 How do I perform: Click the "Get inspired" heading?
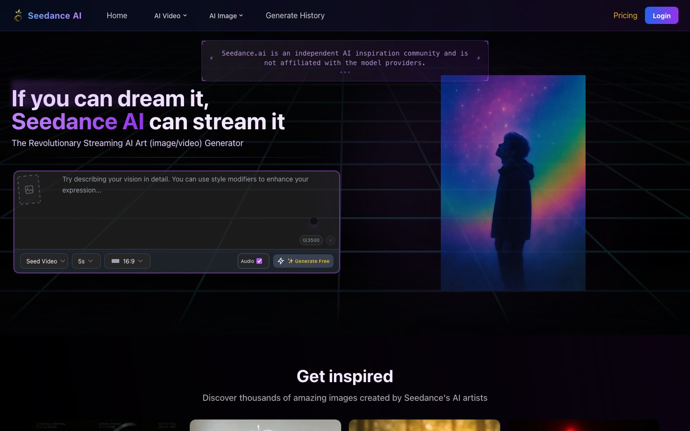(x=345, y=376)
